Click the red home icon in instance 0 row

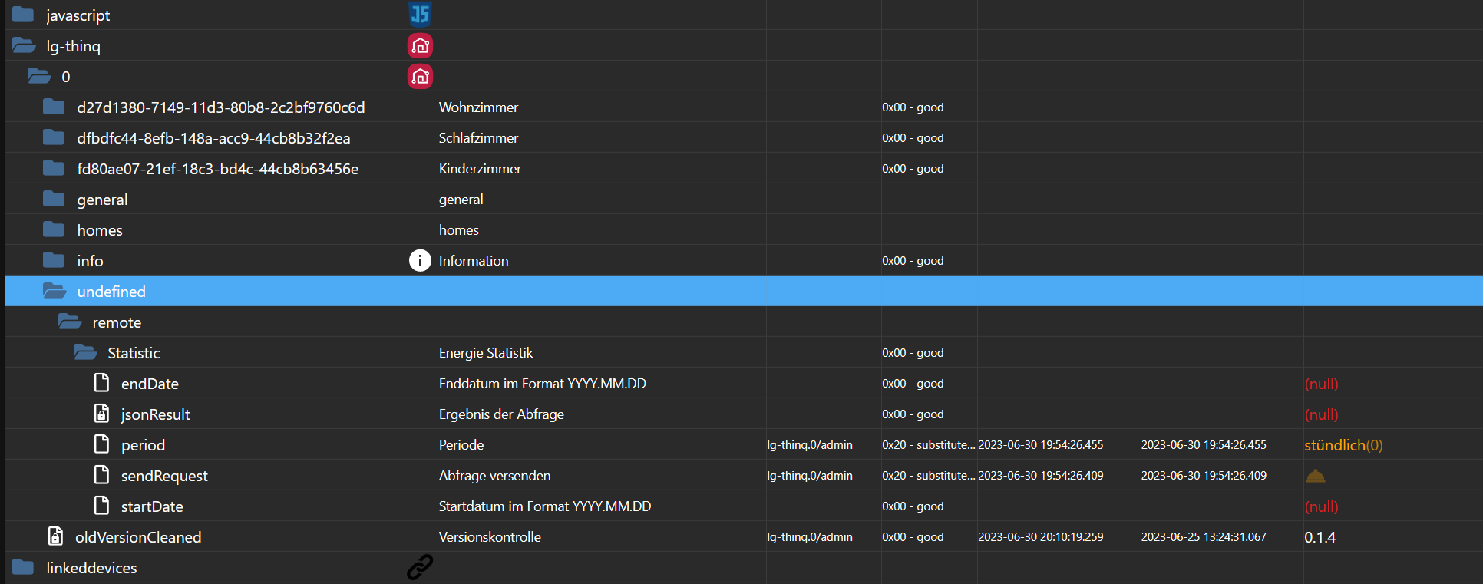point(420,77)
